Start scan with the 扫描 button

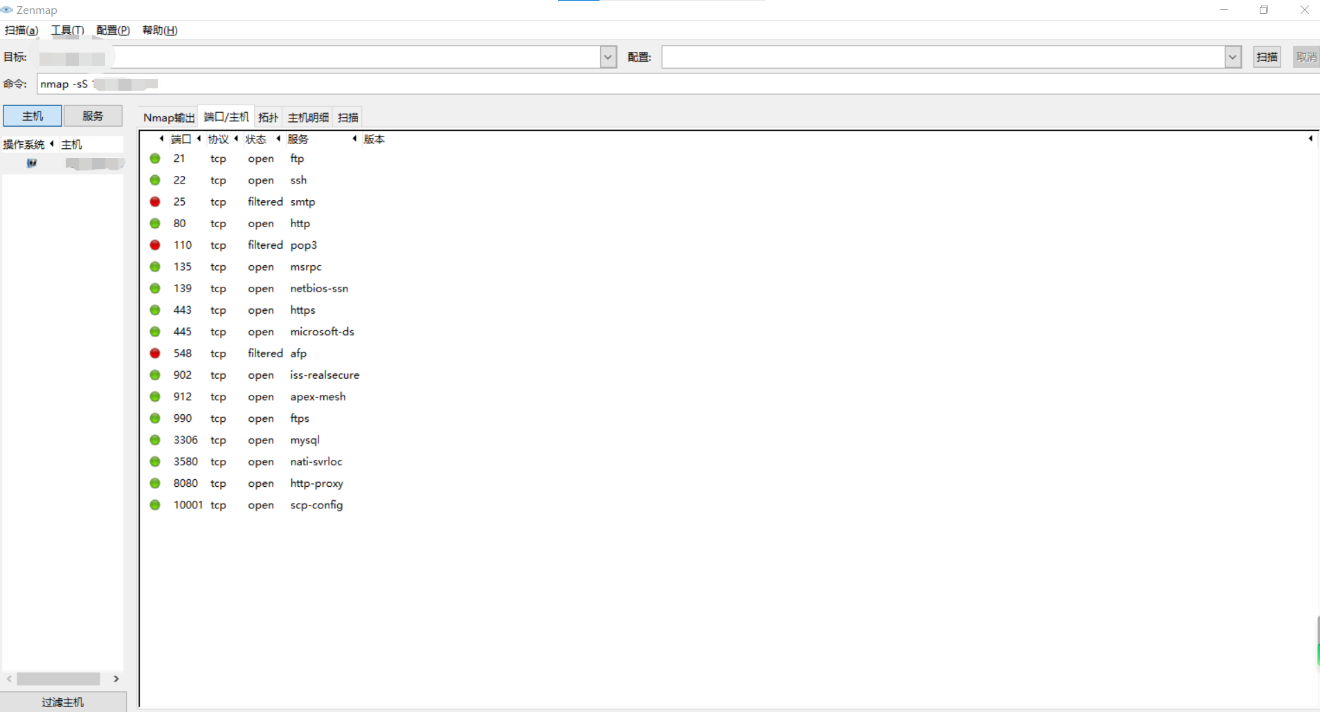[1267, 57]
